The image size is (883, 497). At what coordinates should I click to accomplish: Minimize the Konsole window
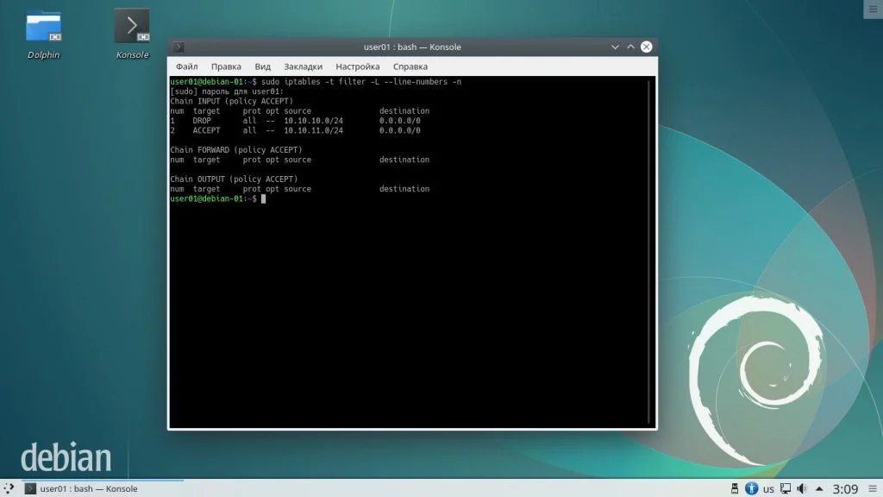615,47
